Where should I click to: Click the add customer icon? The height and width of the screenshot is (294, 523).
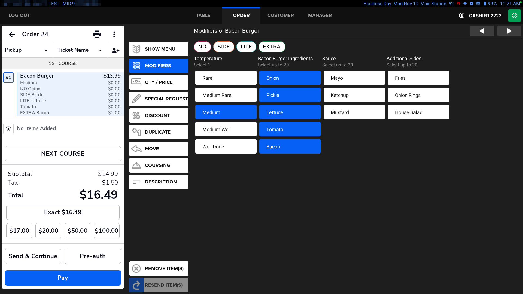pos(115,50)
